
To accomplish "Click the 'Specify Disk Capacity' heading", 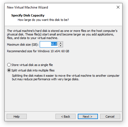I will 28,15.
